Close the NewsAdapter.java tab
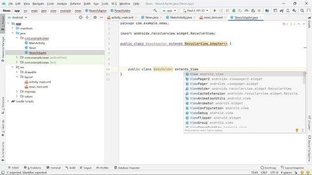Viewport: 312px width, 175px height. 260,17
